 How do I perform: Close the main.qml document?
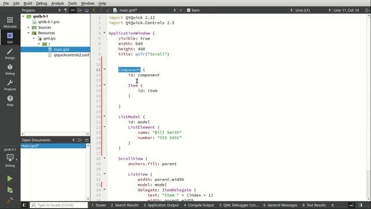click(181, 10)
